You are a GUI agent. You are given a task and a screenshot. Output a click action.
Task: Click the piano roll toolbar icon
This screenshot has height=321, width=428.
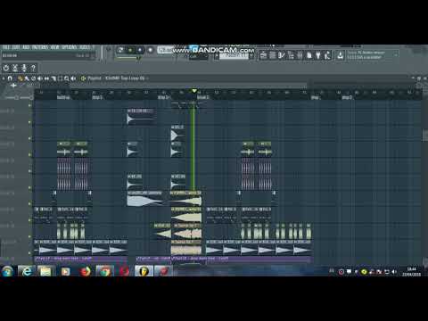[282, 55]
